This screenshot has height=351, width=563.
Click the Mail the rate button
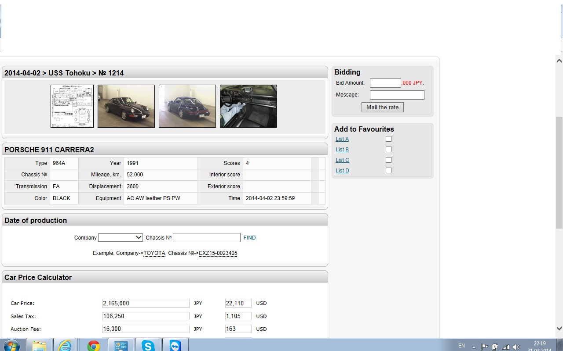click(x=383, y=107)
